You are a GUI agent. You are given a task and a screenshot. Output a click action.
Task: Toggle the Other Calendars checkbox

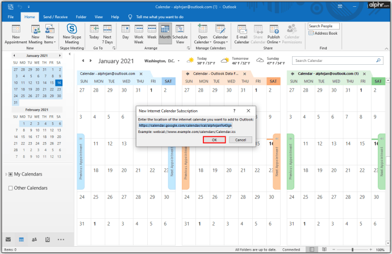pos(10,188)
